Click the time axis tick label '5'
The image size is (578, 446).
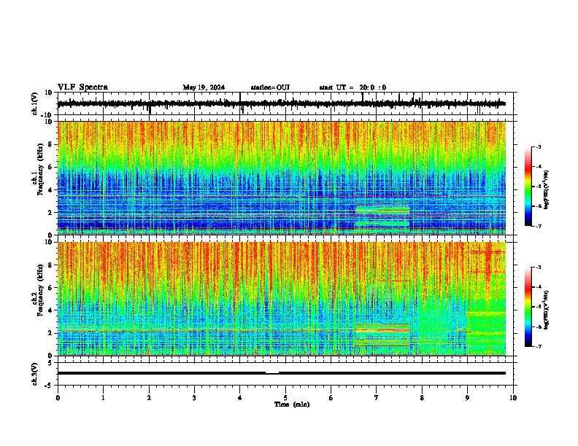[x=285, y=397]
